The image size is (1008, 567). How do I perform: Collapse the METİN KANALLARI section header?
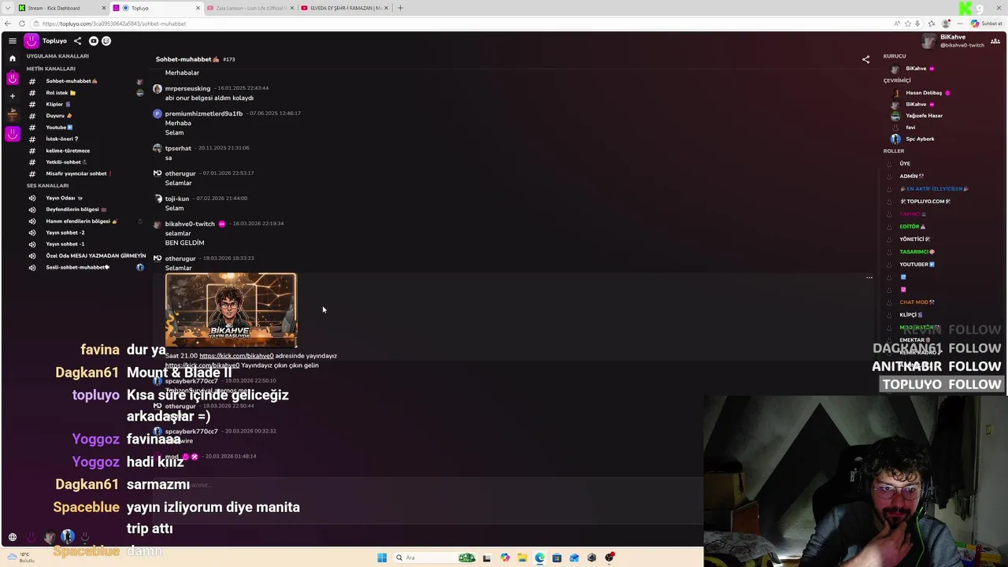click(x=50, y=69)
